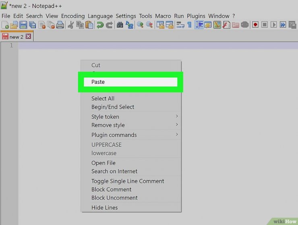Click the Zoom Out magnifier icon
This screenshot has width=298, height=225.
pyautogui.click(x=149, y=25)
